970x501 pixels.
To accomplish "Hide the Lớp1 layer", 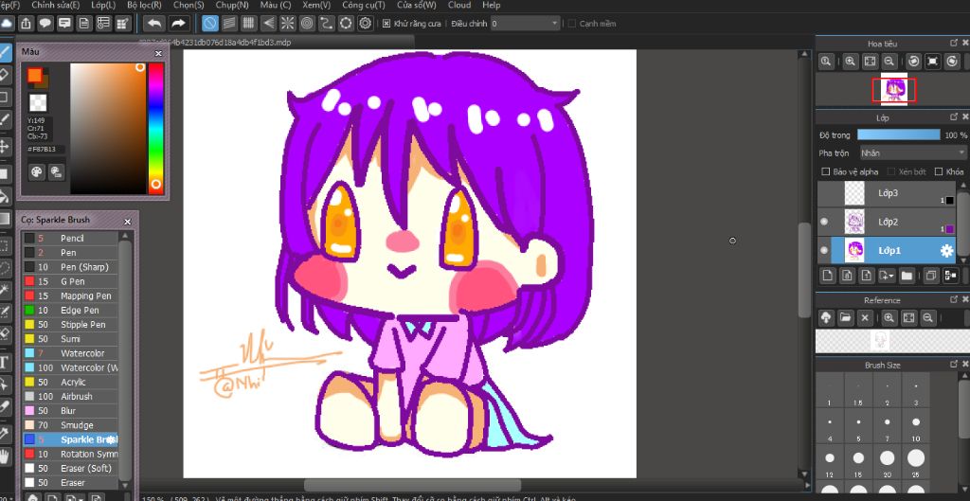I will click(x=823, y=250).
